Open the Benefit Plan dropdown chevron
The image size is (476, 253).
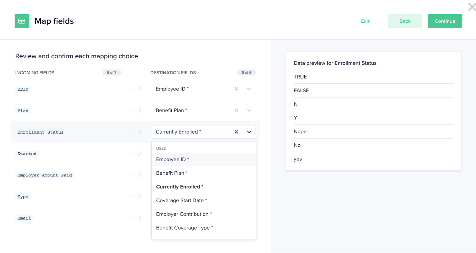point(249,110)
